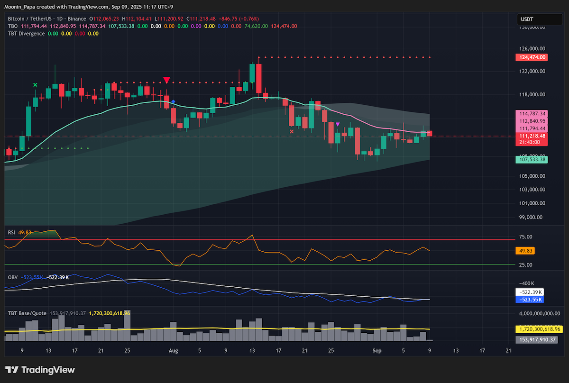The image size is (569, 383).
Task: Select the TBT Divergence indicator legend
Action: (26, 34)
